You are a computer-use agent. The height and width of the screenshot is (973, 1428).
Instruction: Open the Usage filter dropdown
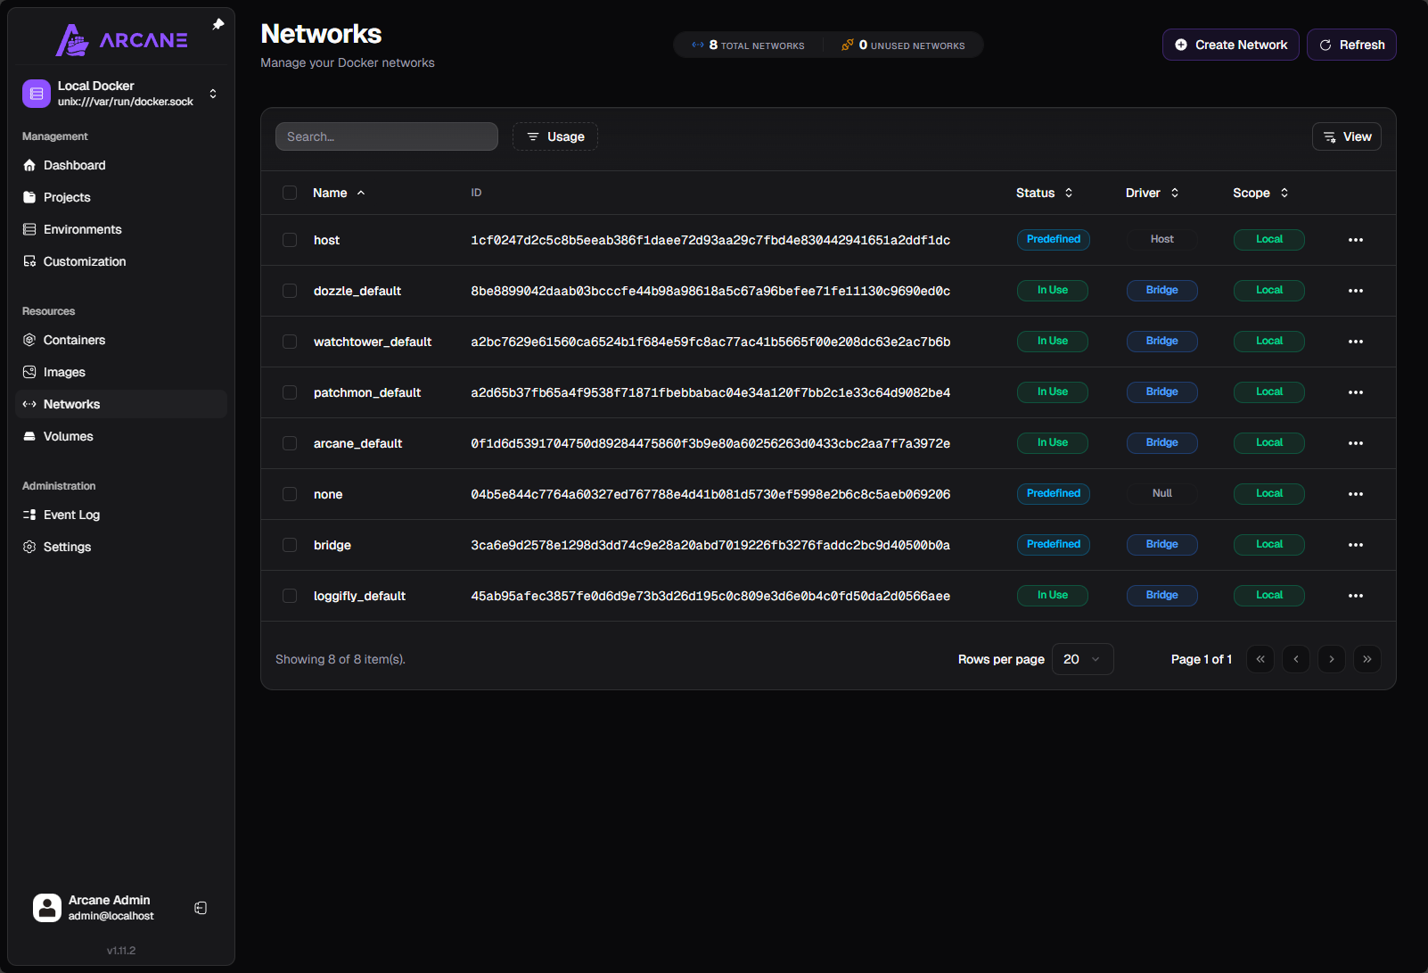pyautogui.click(x=554, y=136)
